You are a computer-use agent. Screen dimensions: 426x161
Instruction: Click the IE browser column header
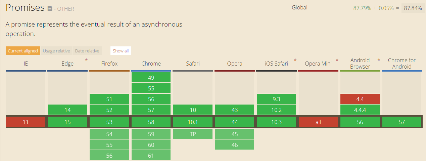(26, 64)
